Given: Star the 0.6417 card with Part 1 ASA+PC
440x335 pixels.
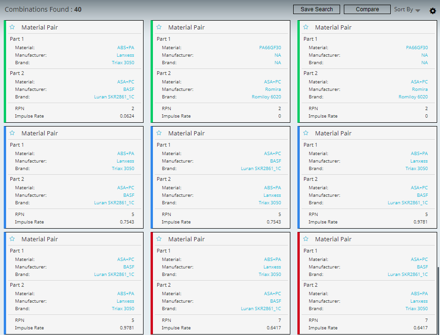Looking at the screenshot, I should point(305,239).
